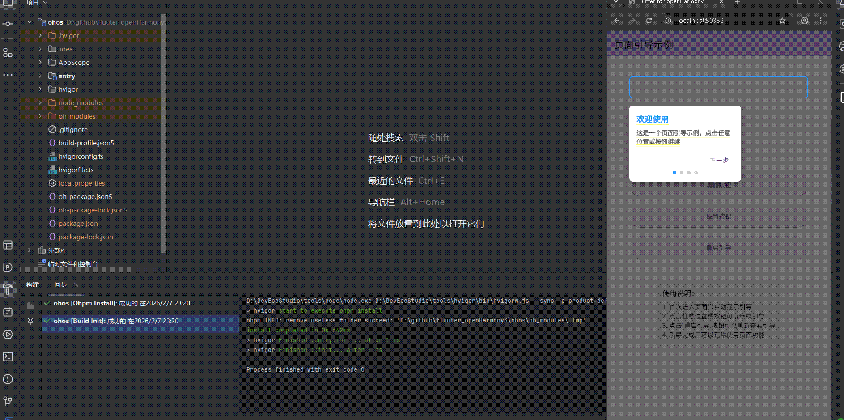Collapse the ohos project root
Screen dimensions: 844x420
coord(30,22)
